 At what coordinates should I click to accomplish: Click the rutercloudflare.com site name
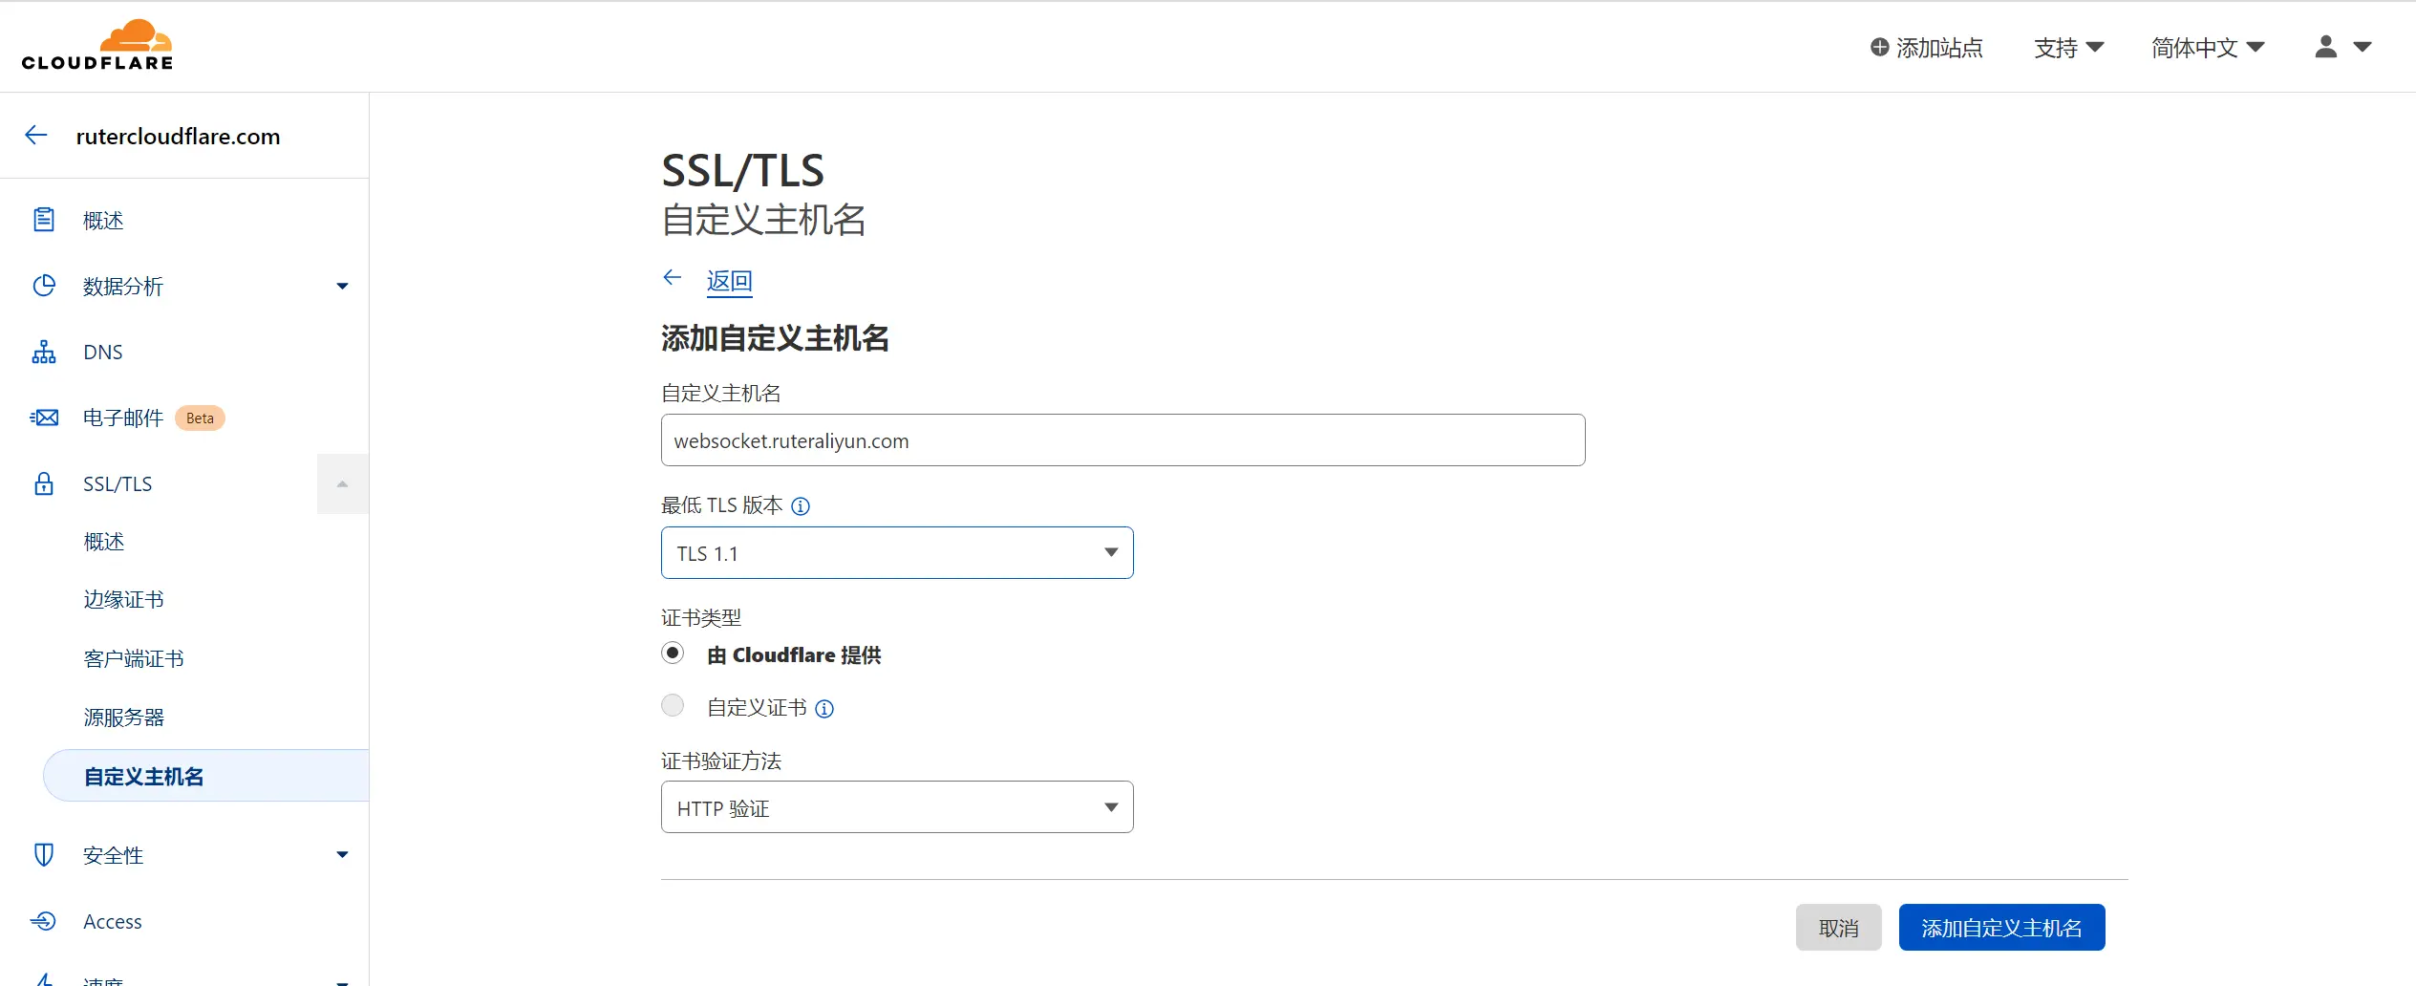pos(178,136)
